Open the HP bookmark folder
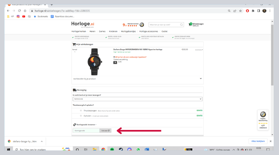279x155 pixels. (10, 16)
